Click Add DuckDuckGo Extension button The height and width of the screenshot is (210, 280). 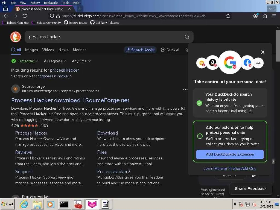pyautogui.click(x=230, y=154)
